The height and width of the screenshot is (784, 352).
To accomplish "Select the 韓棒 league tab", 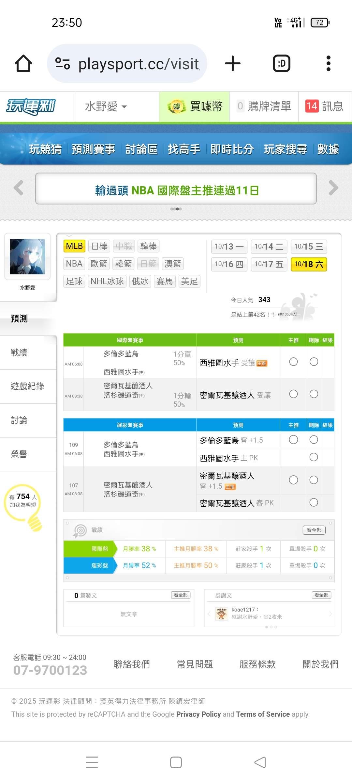I will pyautogui.click(x=148, y=246).
